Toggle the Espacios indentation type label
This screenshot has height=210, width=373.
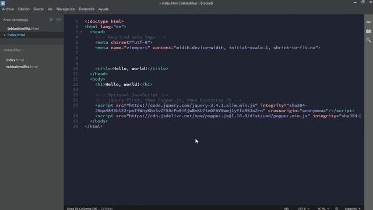pyautogui.click(x=351, y=208)
